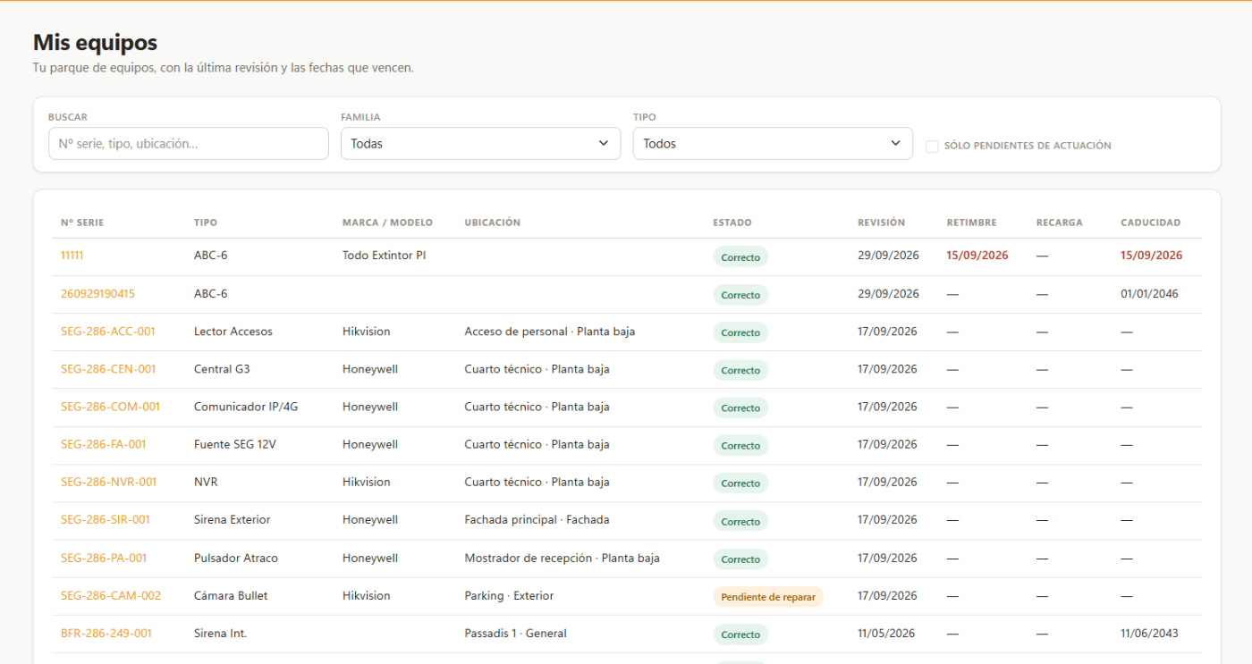Click the Passadis 1 · General location cell

coord(516,634)
